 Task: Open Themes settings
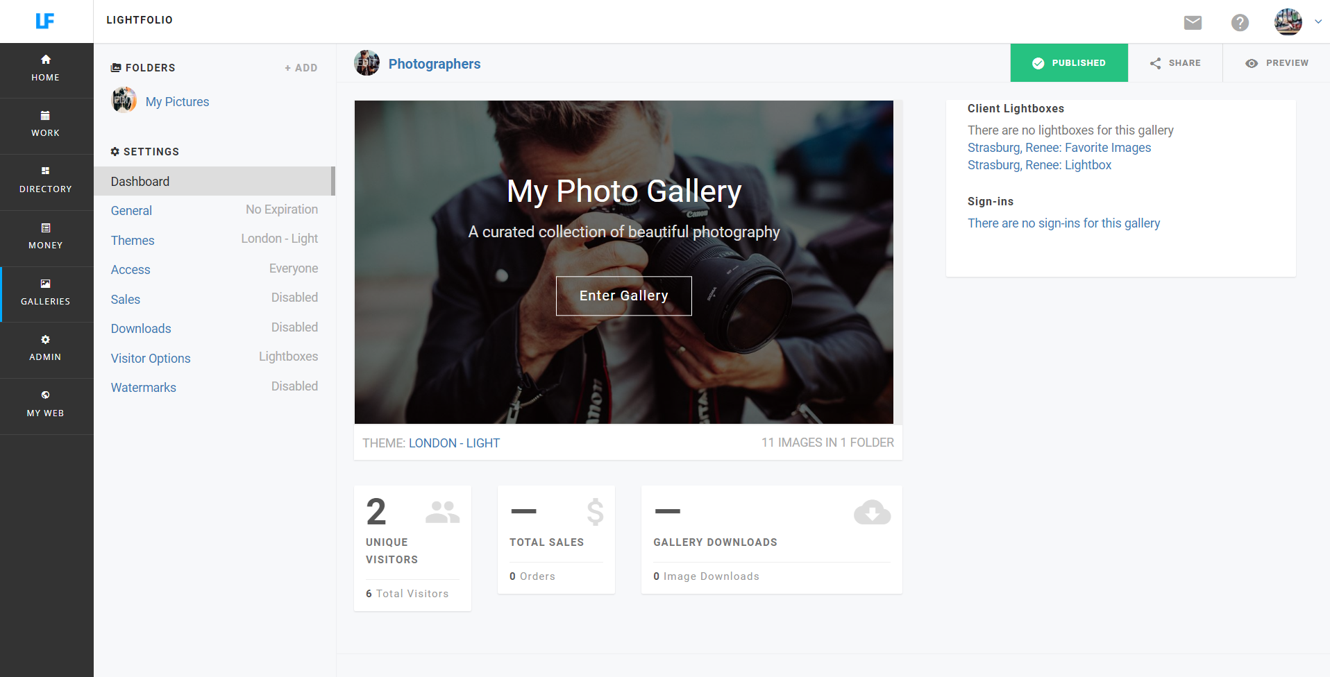click(133, 241)
